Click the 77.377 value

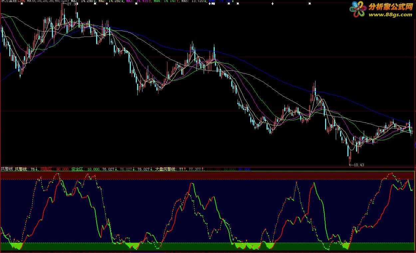click(x=196, y=169)
